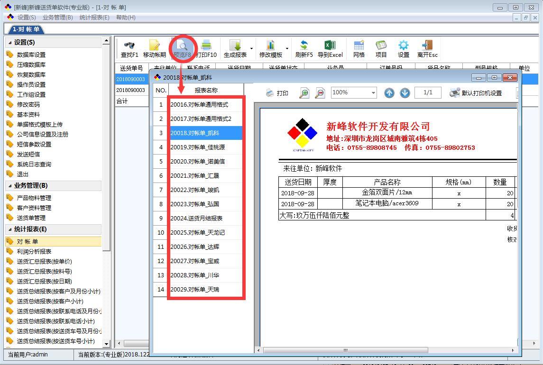Export with the 导到Excel icon
The image size is (543, 365).
tap(330, 46)
